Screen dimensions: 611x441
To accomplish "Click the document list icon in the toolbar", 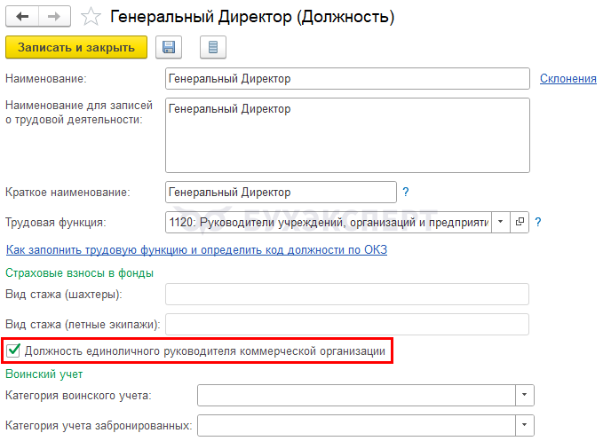I will pos(212,48).
